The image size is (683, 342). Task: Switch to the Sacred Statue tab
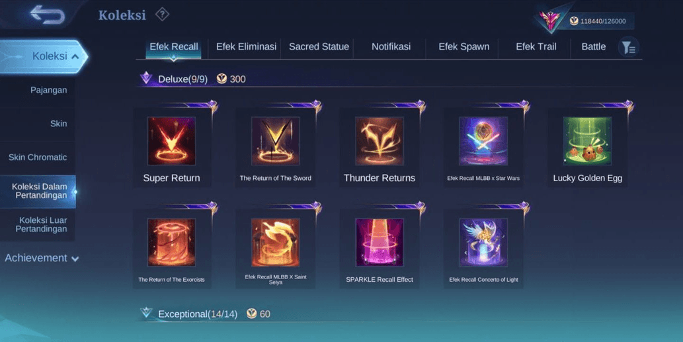click(319, 46)
